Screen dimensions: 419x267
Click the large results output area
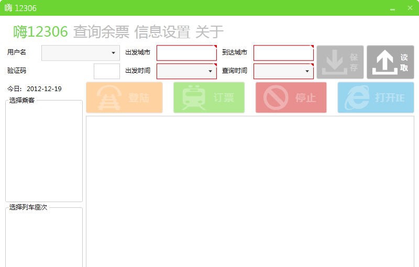[x=250, y=192]
